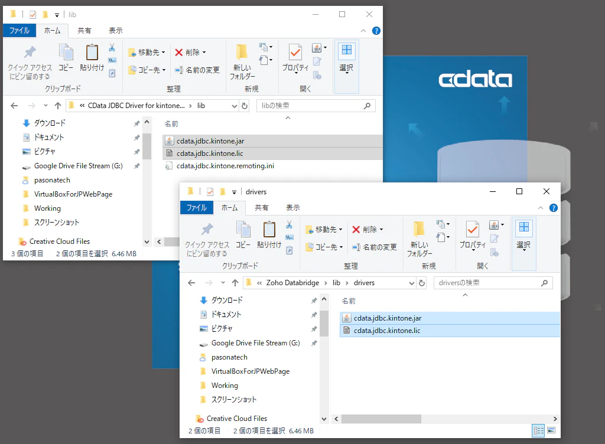This screenshot has height=444, width=605.
Task: Open File tab in lib window
Action: click(19, 31)
